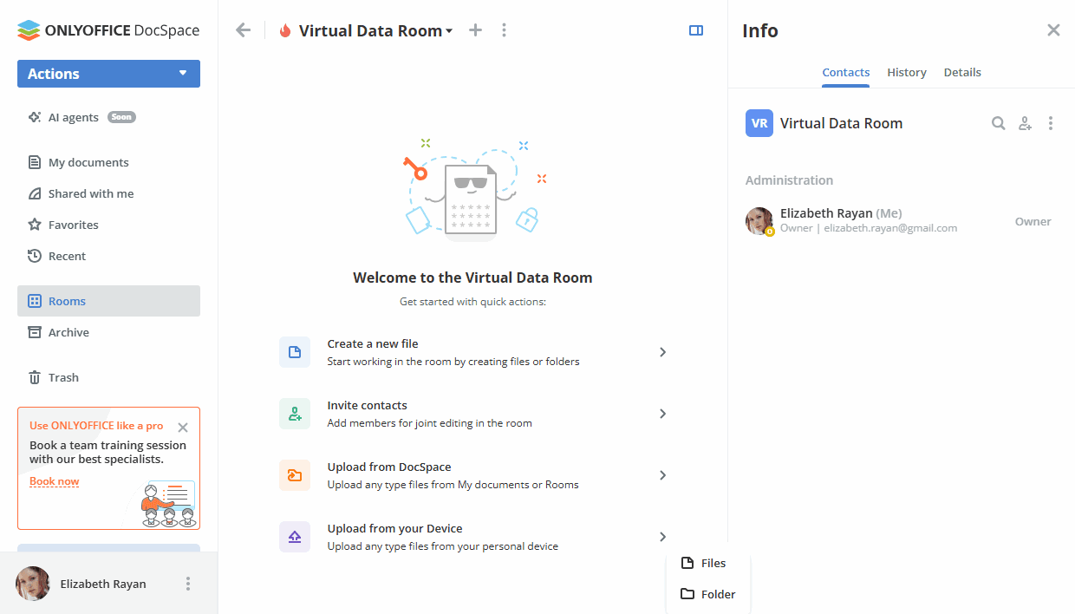
Task: Dismiss the team training promo banner
Action: (183, 427)
